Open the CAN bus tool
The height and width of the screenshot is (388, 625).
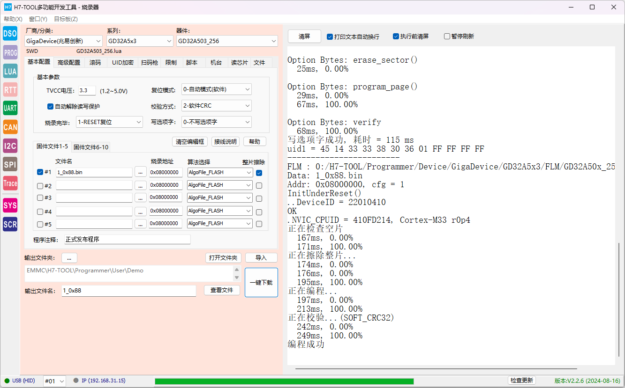point(10,127)
